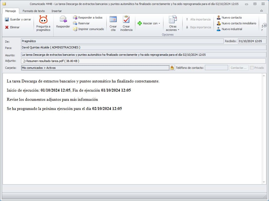
Task: Open the Insertar tab
Action: click(57, 11)
